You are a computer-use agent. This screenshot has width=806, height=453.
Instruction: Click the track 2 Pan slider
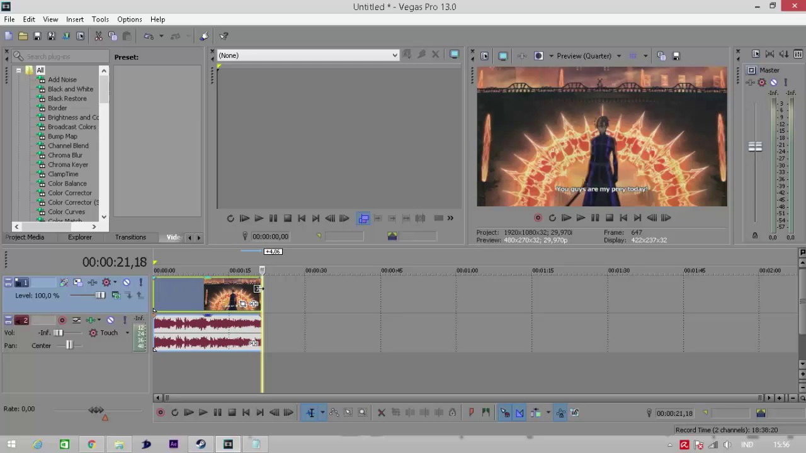(69, 345)
